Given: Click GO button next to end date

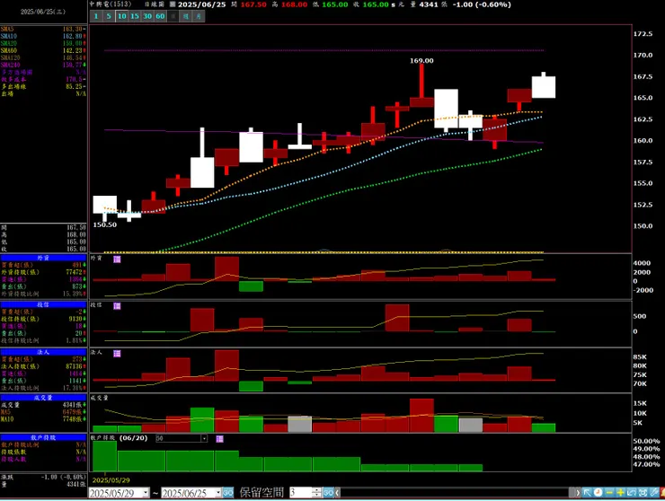Looking at the screenshot, I should click(x=228, y=493).
